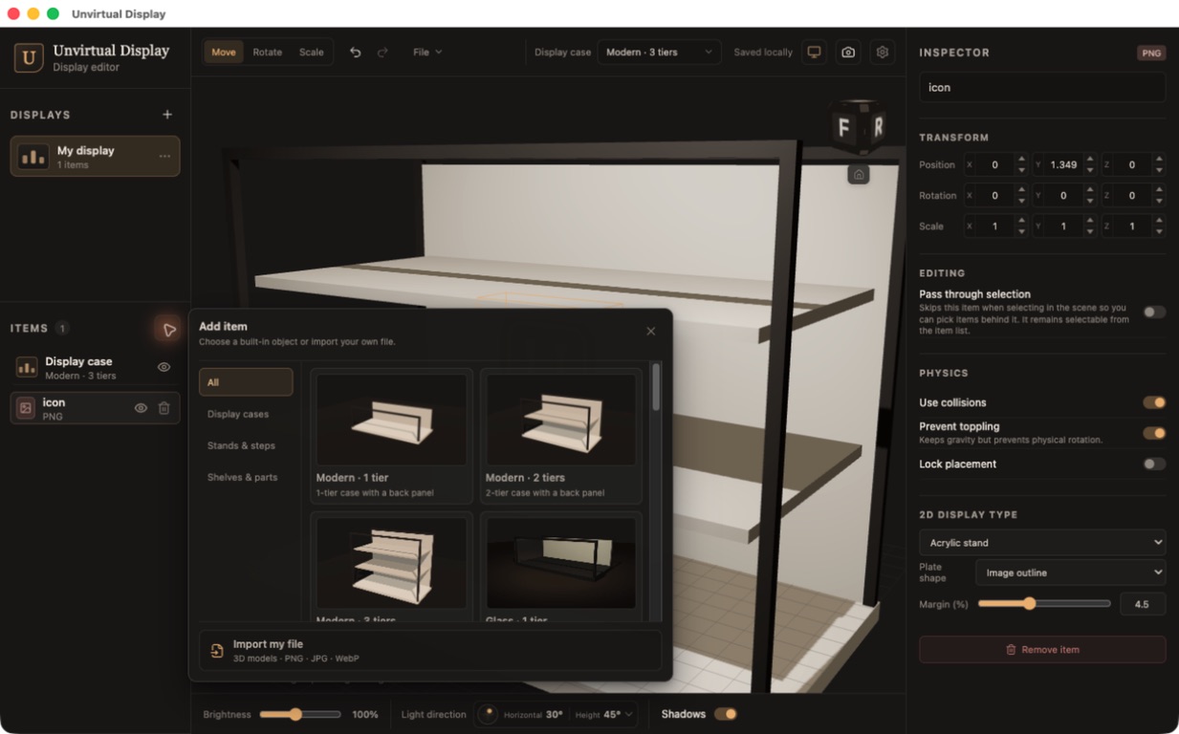Take a snapshot with the camera icon
This screenshot has width=1179, height=734.
click(848, 53)
